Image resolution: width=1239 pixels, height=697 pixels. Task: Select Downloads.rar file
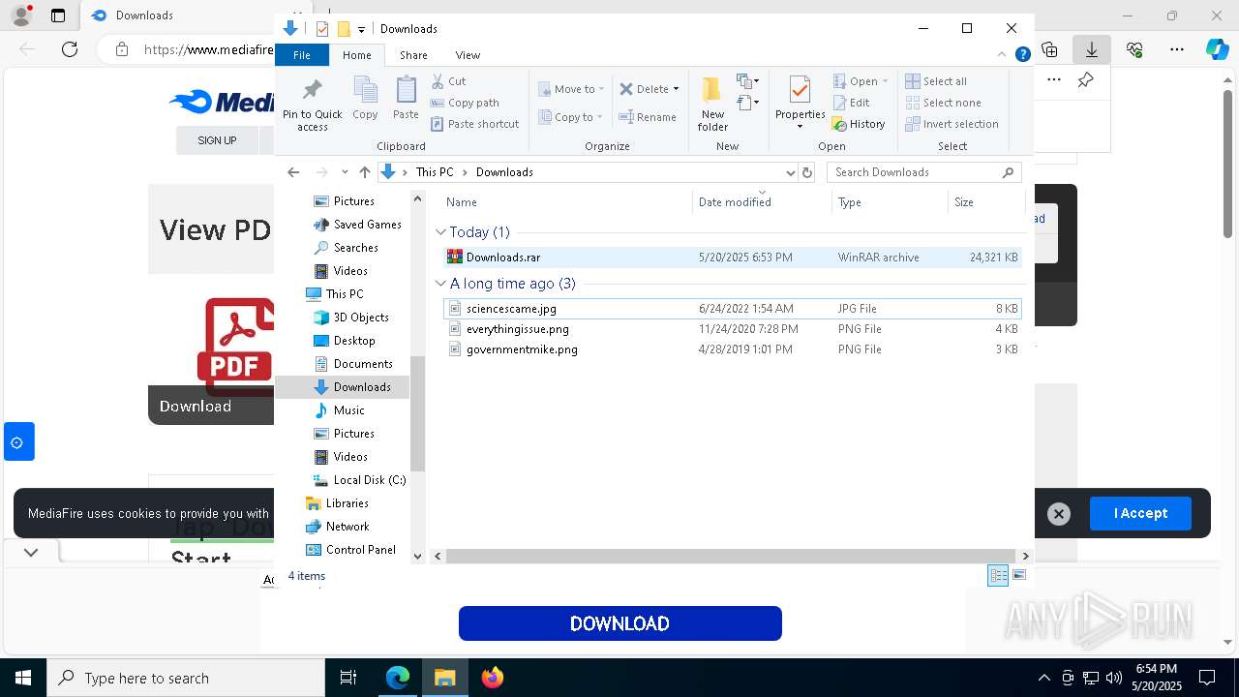(x=733, y=258)
